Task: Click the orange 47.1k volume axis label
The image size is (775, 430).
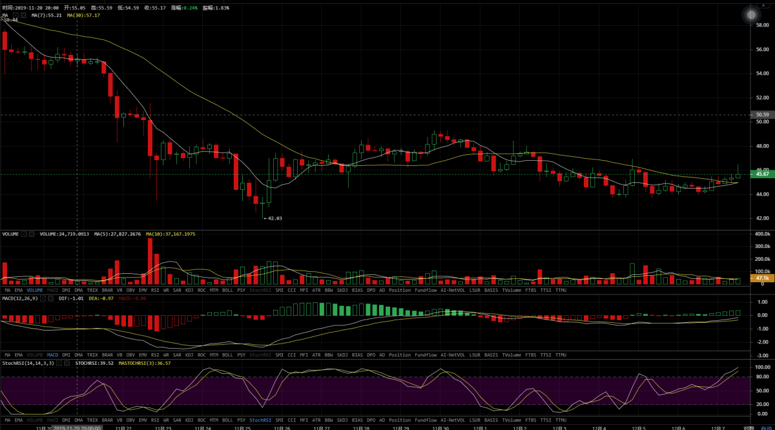Action: coord(761,278)
